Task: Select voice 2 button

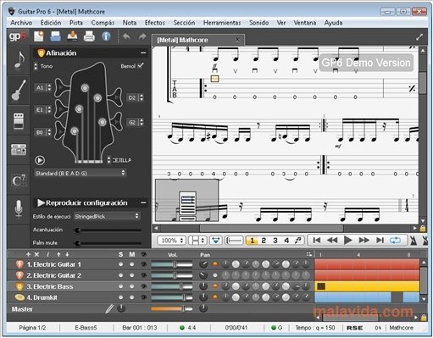Action: pos(264,241)
